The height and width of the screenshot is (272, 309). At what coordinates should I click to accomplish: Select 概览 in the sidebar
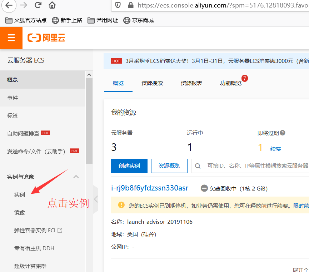pyautogui.click(x=43, y=80)
